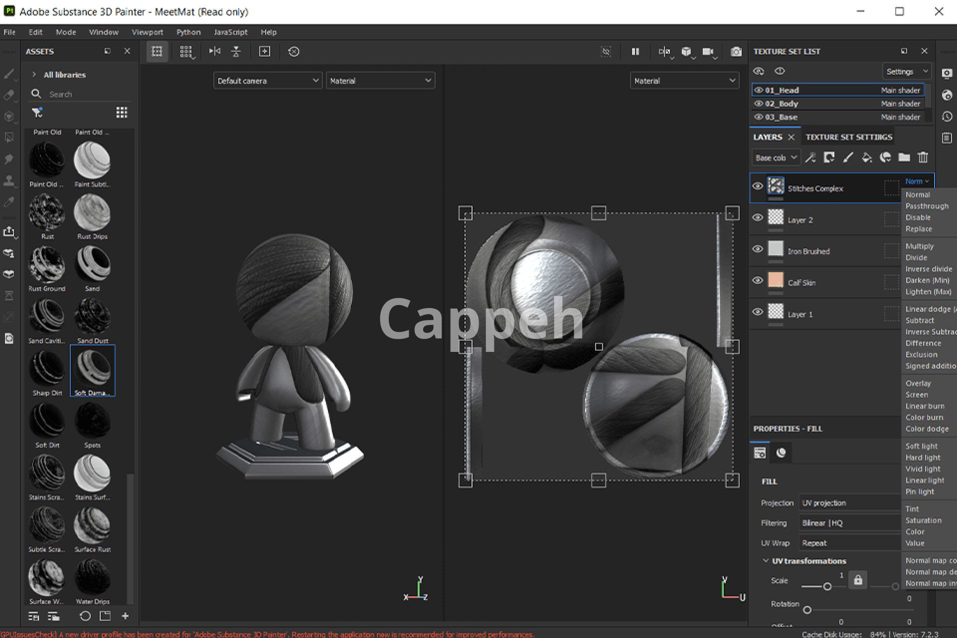957x638 pixels.
Task: Open the Settings button in Texture Set List
Action: click(x=906, y=72)
